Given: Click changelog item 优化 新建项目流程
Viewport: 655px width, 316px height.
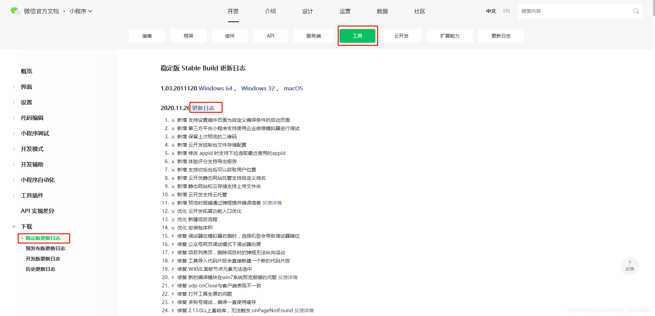Looking at the screenshot, I should pyautogui.click(x=197, y=219).
